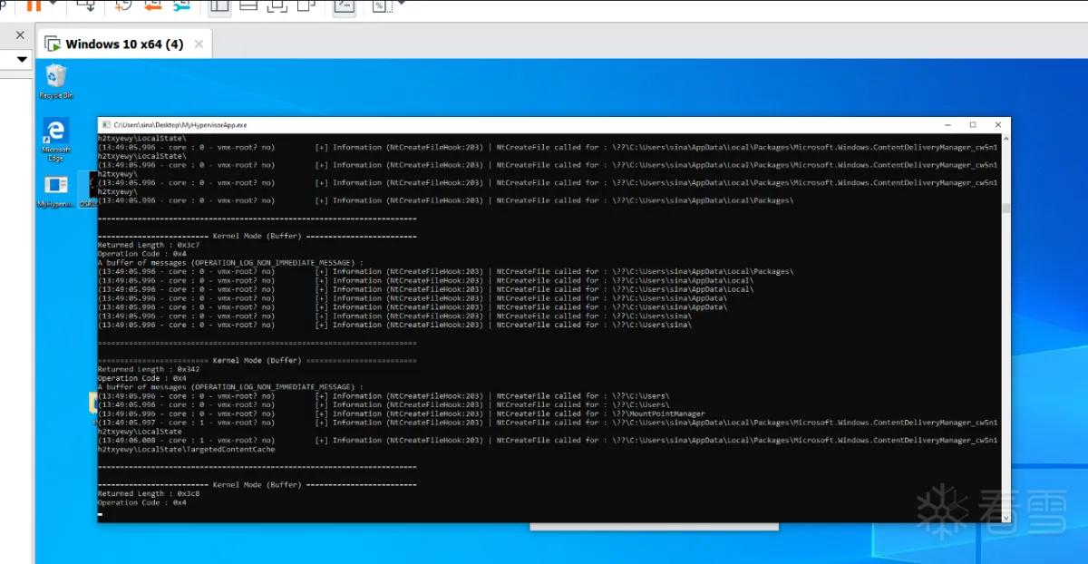Image resolution: width=1088 pixels, height=564 pixels.
Task: Click the log line ending in MountPointManager
Action: (401, 413)
